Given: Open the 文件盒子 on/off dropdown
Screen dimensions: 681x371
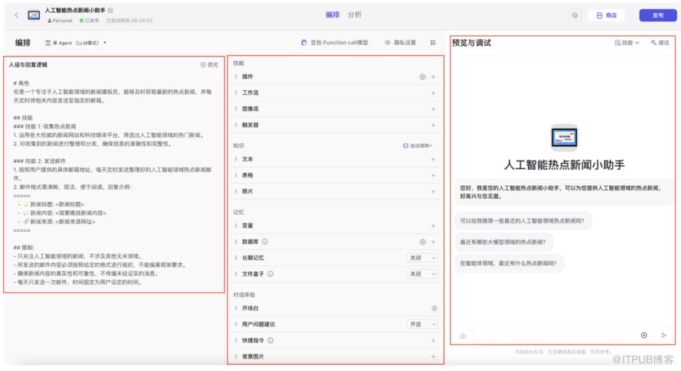Looking at the screenshot, I should coord(422,274).
